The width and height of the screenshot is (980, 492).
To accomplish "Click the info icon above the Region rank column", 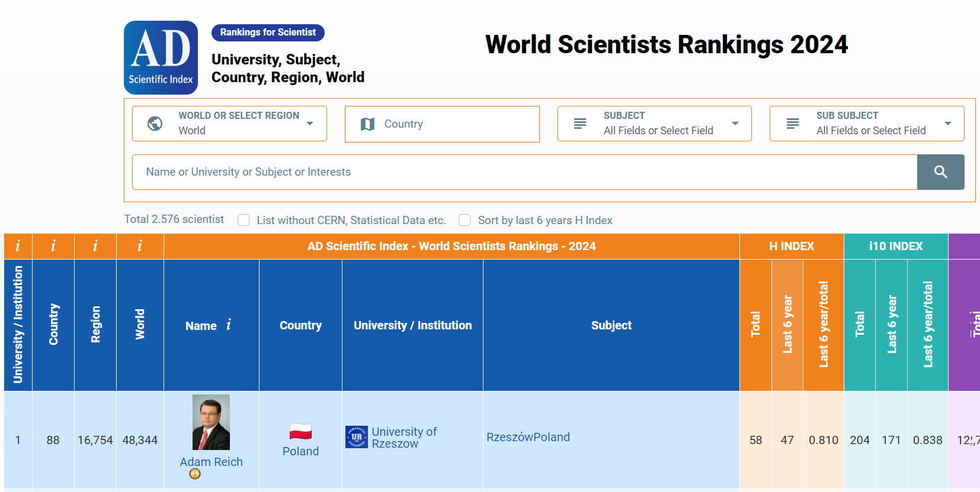I will click(95, 246).
